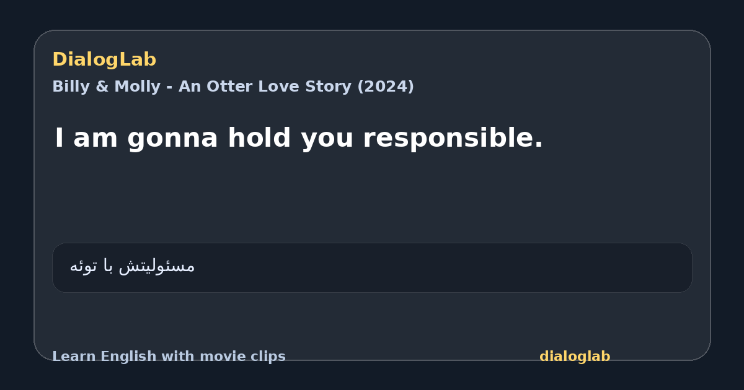Click the word "hold" in the sentence
744x390 pixels.
click(259, 137)
